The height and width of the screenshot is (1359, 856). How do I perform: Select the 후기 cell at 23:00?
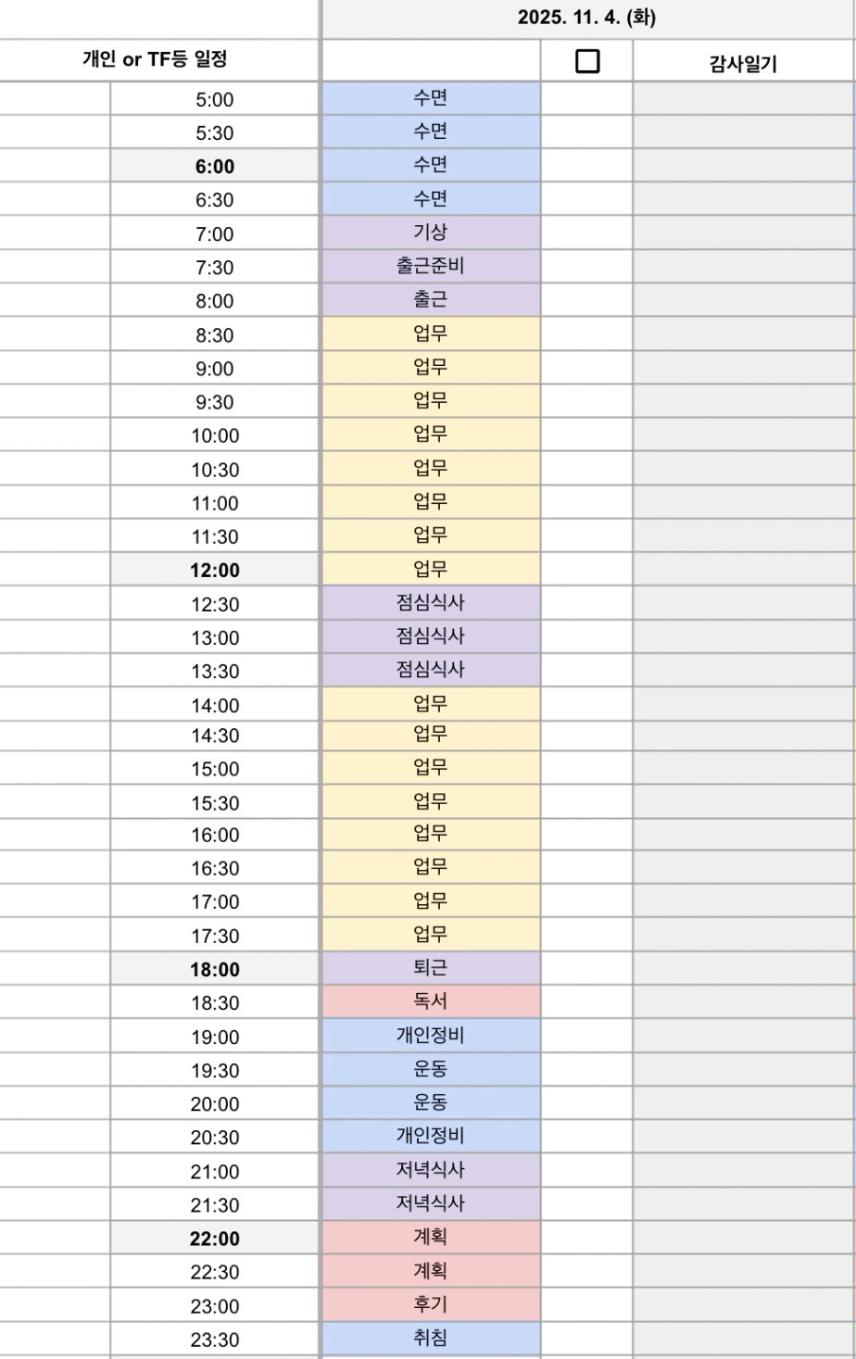click(x=431, y=1304)
